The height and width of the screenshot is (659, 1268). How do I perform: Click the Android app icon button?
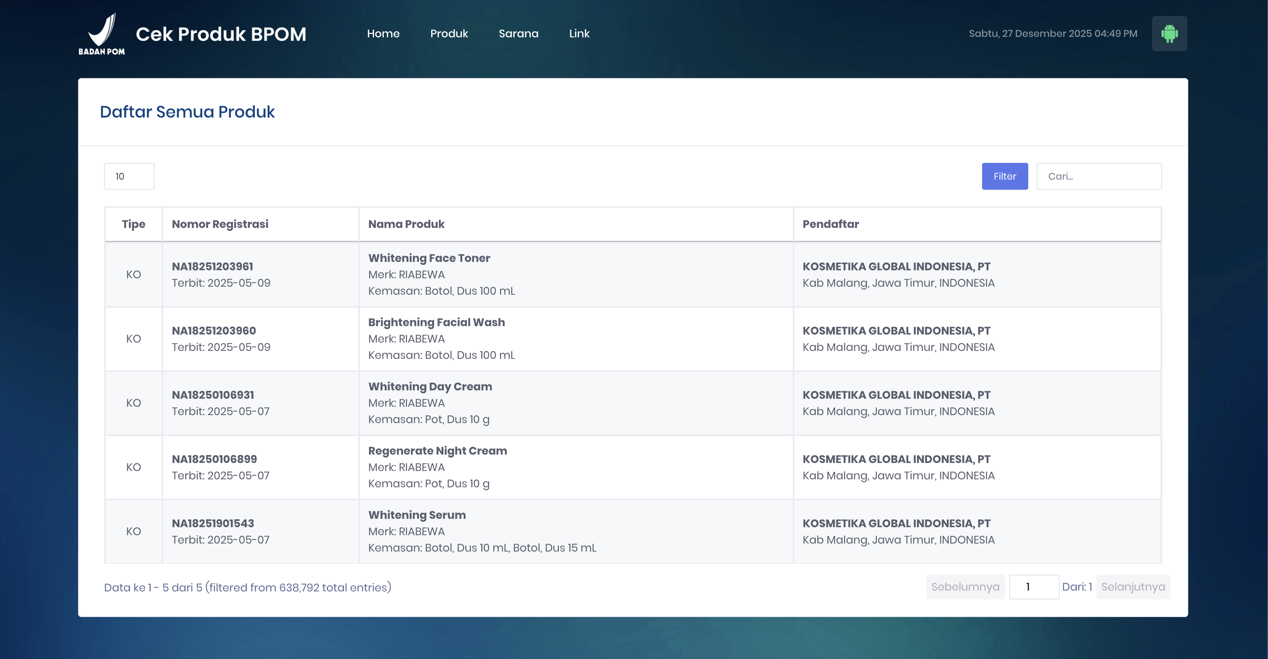pos(1169,34)
